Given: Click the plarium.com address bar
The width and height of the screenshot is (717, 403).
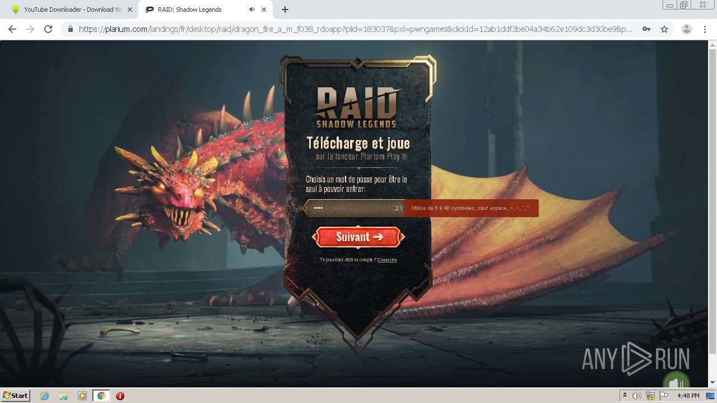Looking at the screenshot, I should point(356,29).
